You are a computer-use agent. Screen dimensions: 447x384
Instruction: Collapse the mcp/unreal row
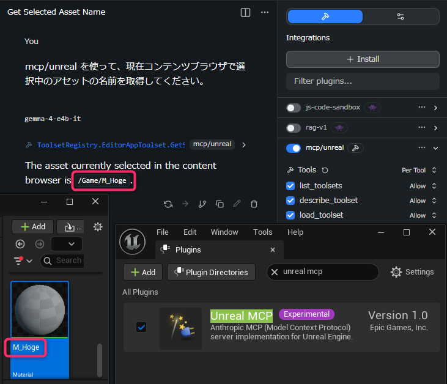point(435,148)
